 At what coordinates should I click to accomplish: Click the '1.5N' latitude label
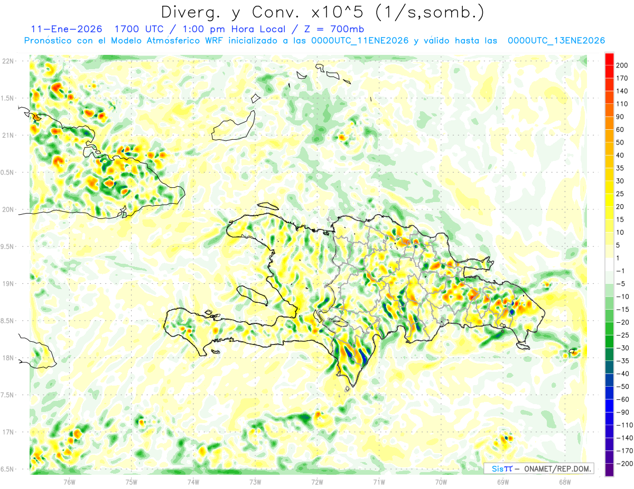coord(8,98)
